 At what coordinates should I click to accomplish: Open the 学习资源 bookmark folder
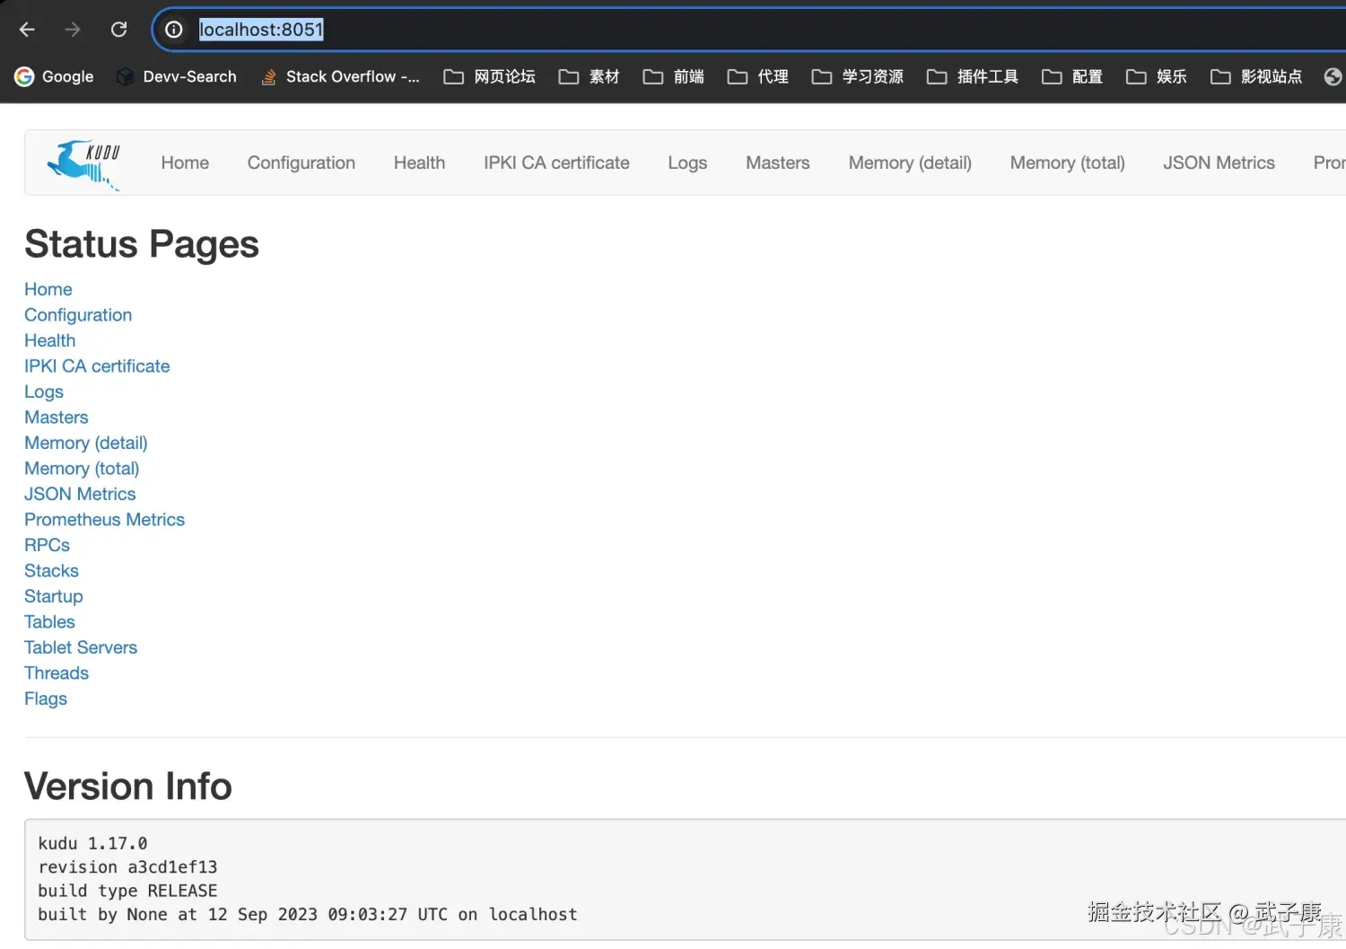click(x=858, y=76)
